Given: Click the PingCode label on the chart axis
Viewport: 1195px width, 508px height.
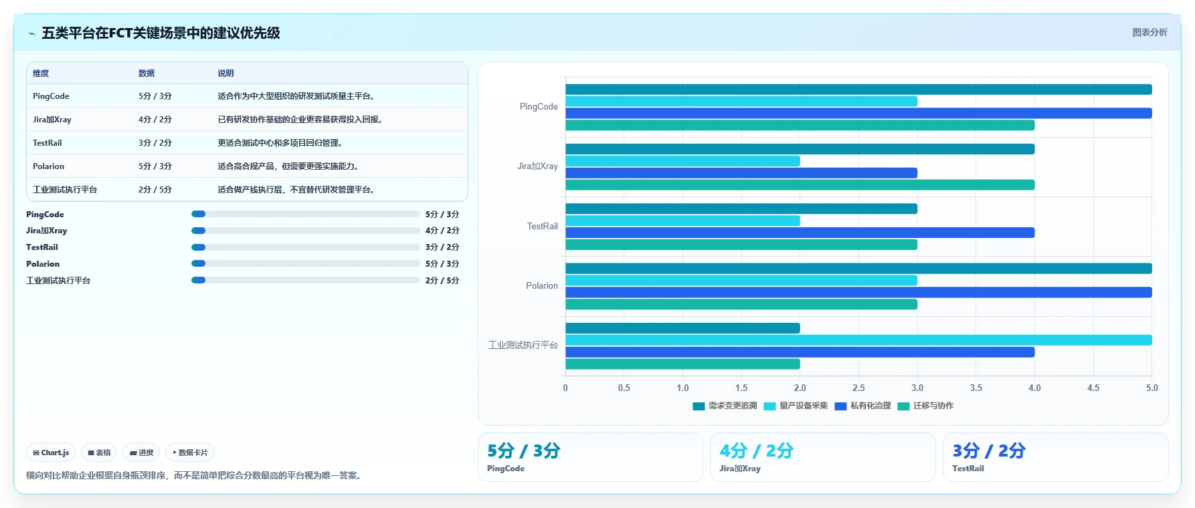Looking at the screenshot, I should (x=539, y=107).
